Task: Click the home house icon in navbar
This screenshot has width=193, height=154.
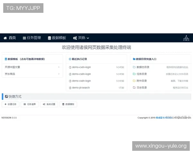Action: coord(5,38)
